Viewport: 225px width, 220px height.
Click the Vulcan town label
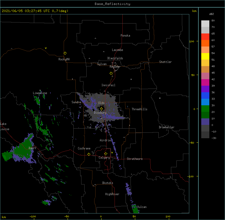pos(142,207)
